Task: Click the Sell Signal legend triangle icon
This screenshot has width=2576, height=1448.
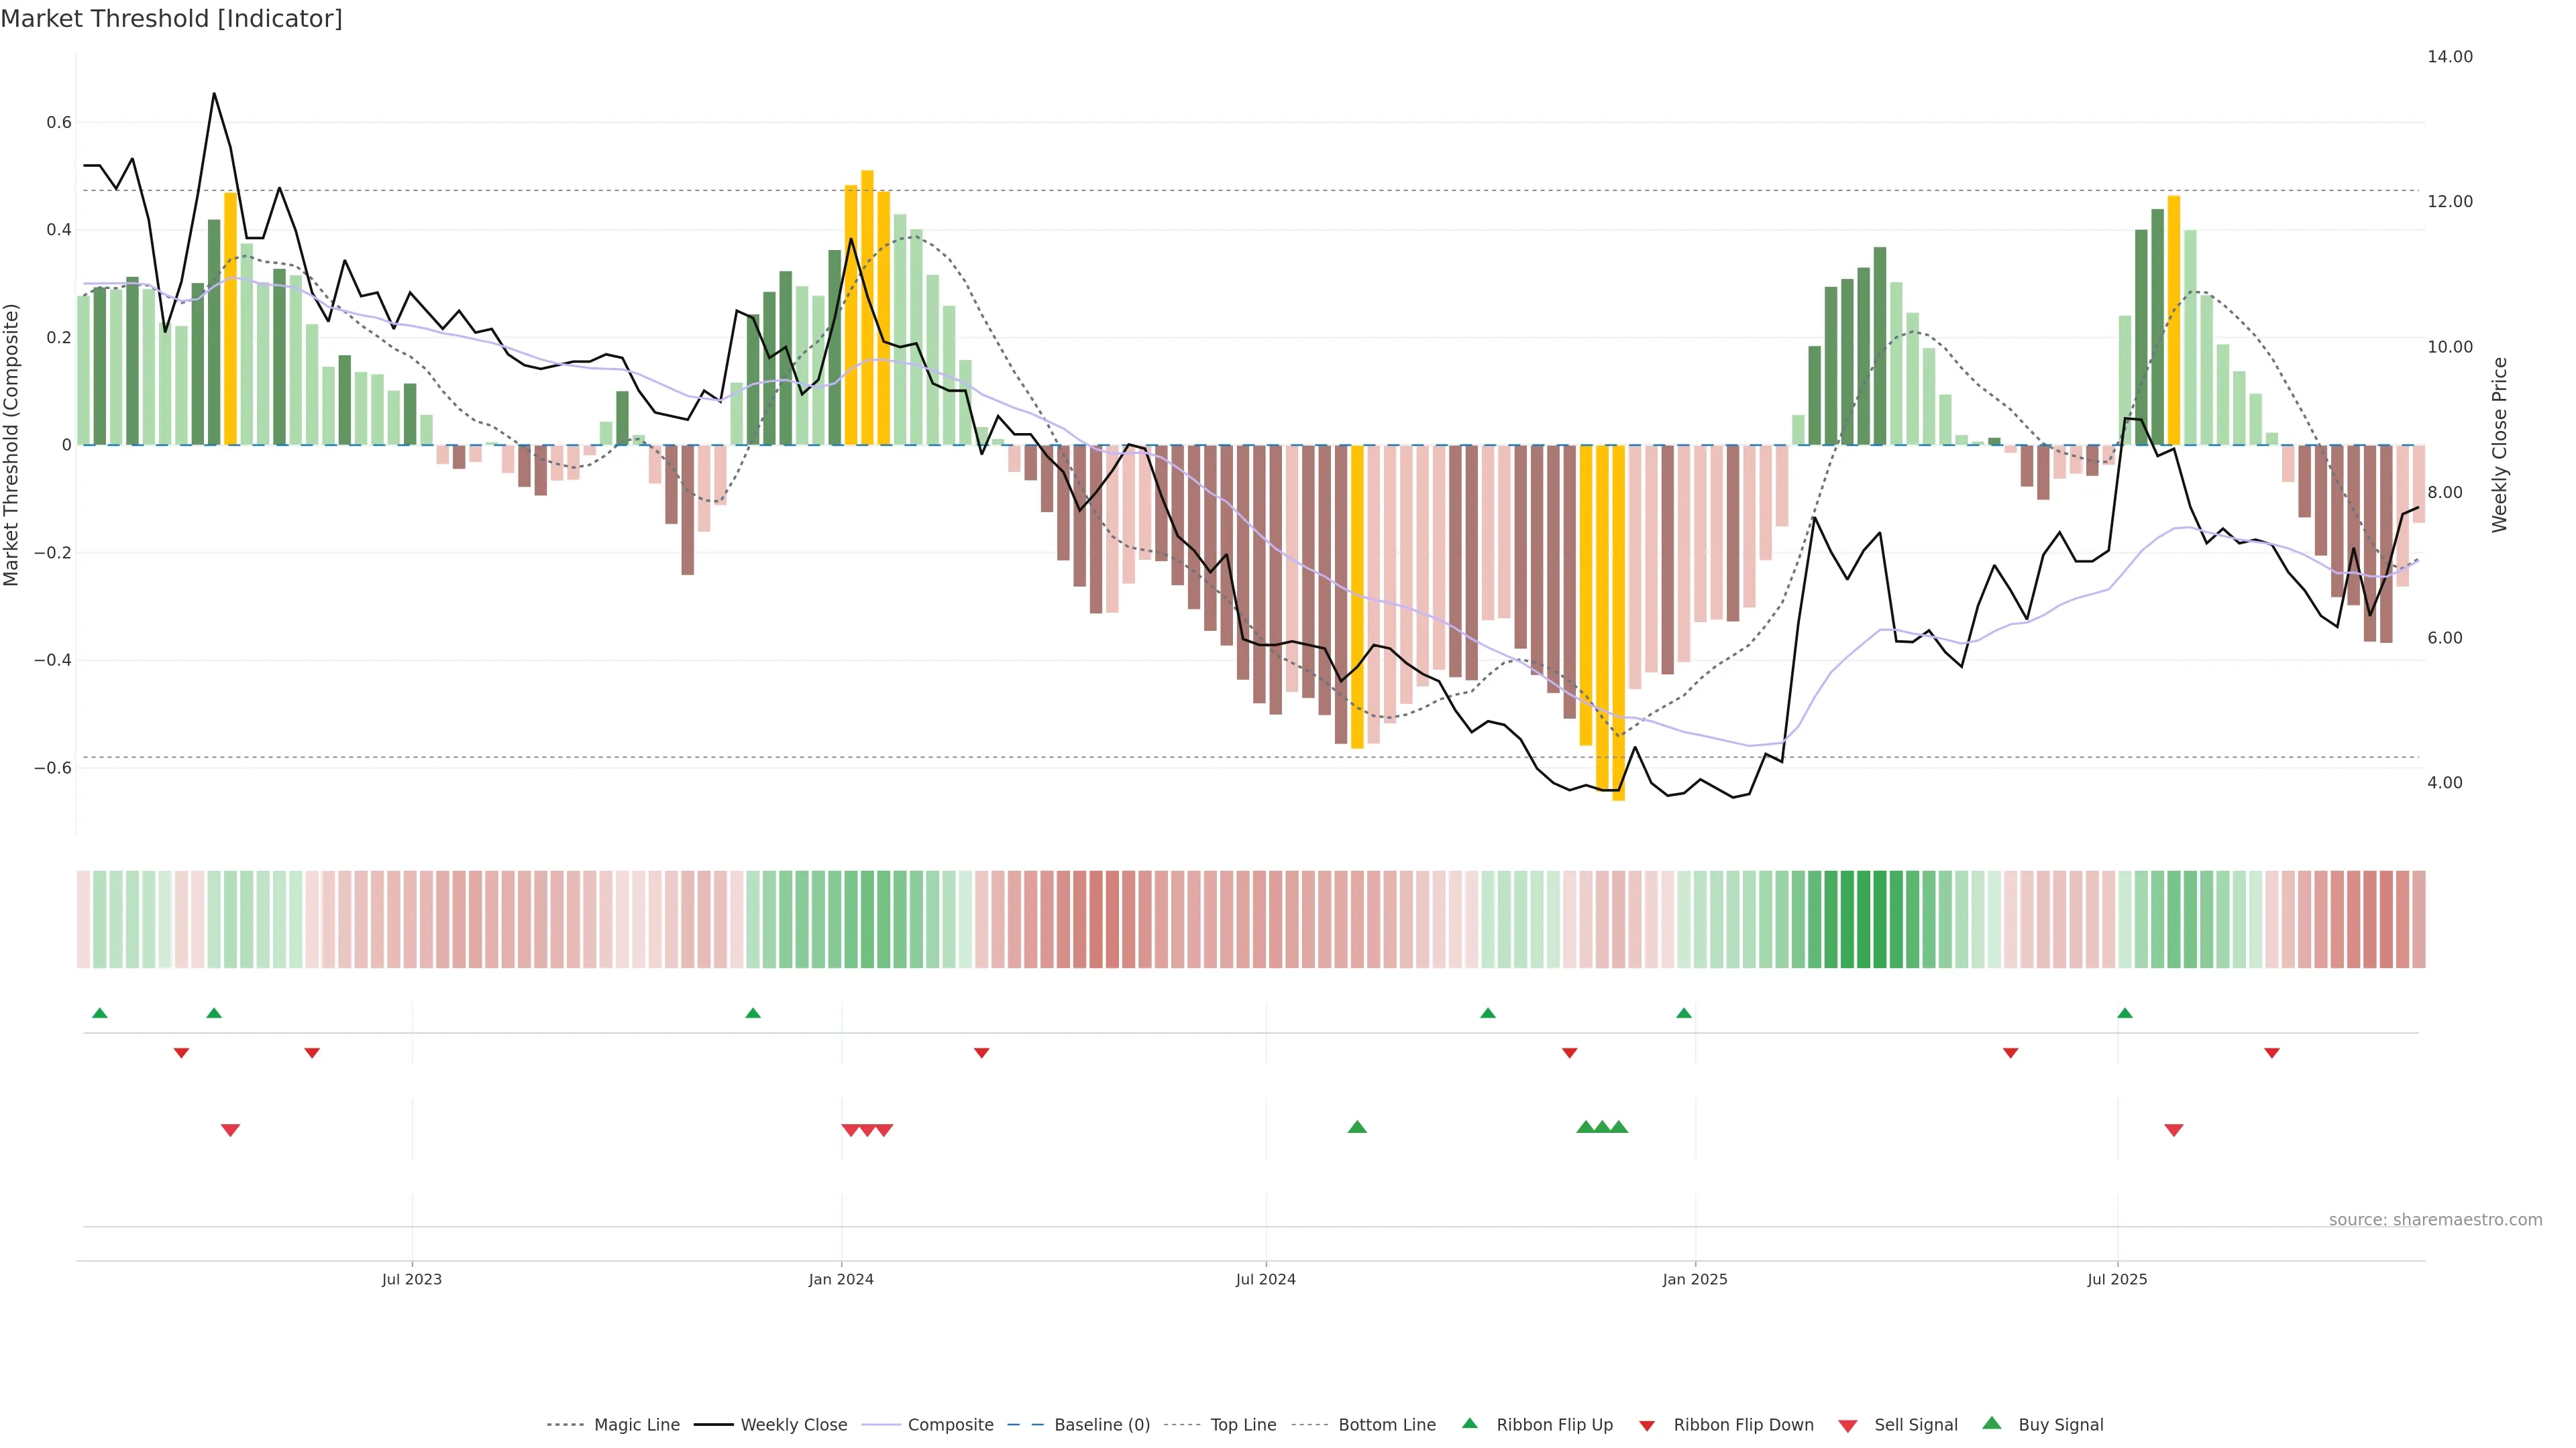Action: pos(1847,1426)
